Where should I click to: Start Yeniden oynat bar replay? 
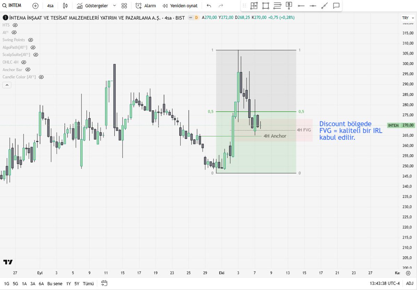click(x=180, y=6)
